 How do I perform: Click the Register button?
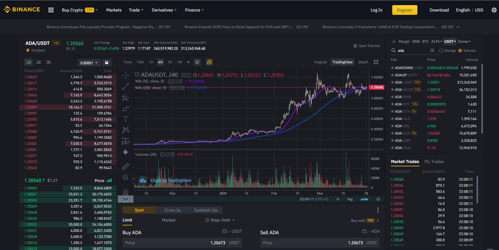click(x=405, y=10)
